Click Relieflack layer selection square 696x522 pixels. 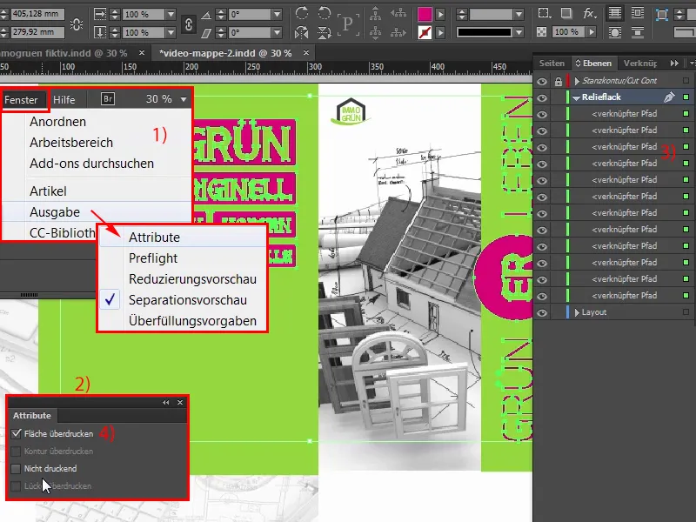[x=686, y=97]
